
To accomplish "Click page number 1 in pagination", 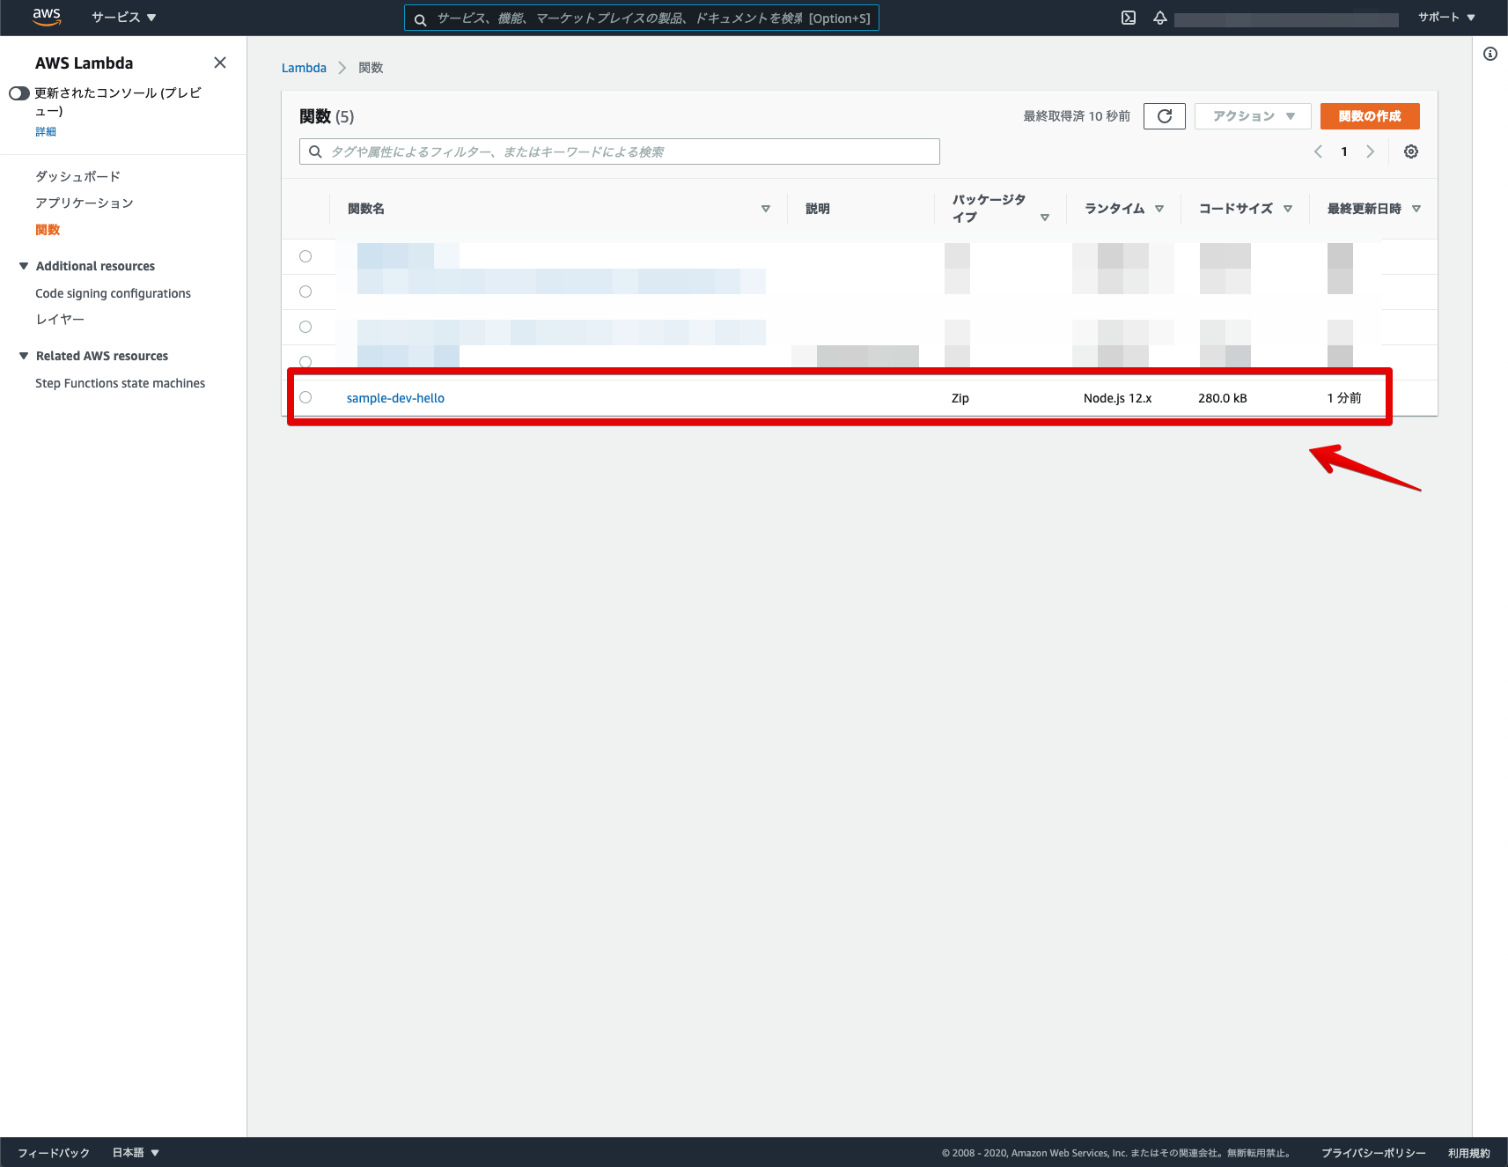I will click(1344, 151).
